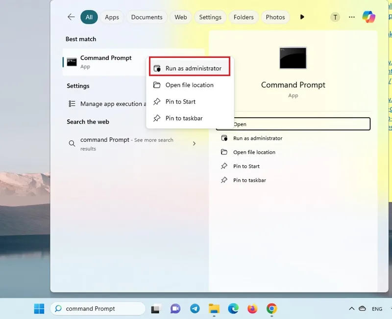392x319 pixels.
Task: Choose Open file location in context menu
Action: pyautogui.click(x=190, y=85)
